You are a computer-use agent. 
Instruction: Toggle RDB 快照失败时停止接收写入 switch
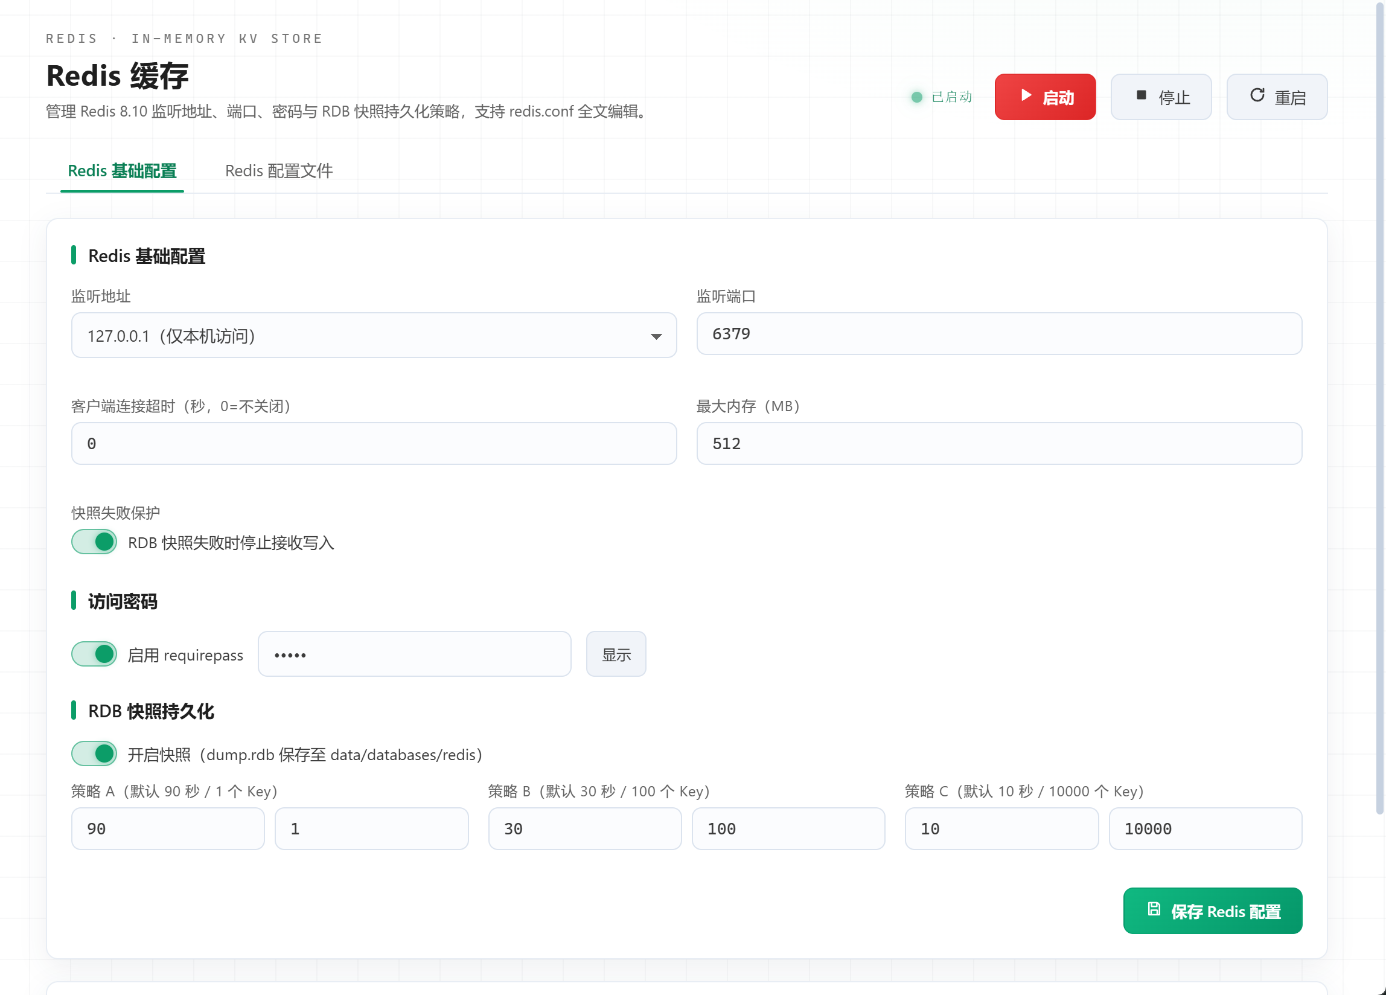[x=94, y=542]
